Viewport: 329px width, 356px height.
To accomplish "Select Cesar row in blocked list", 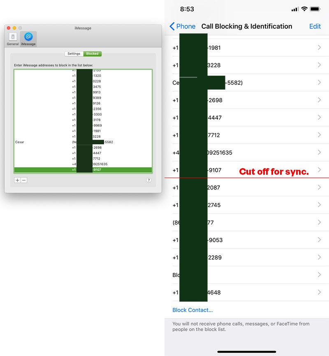I will 83,142.
